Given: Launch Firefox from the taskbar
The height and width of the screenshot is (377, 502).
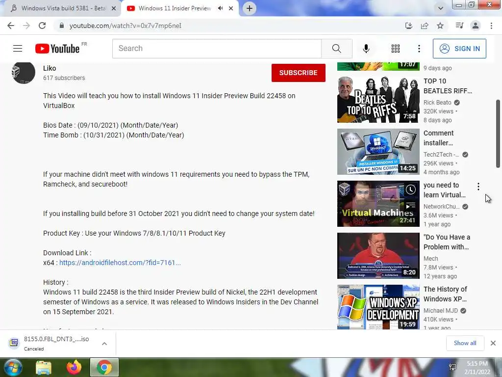Looking at the screenshot, I should click(74, 367).
